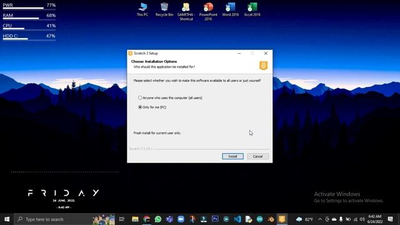This screenshot has height=225, width=400.
Task: Close the Scratch 3 Setup window
Action: coord(266,53)
